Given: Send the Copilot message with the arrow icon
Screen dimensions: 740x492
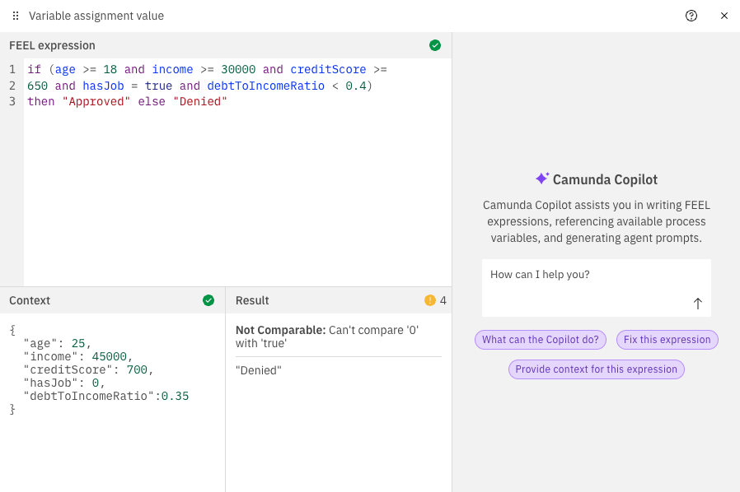Looking at the screenshot, I should tap(697, 304).
